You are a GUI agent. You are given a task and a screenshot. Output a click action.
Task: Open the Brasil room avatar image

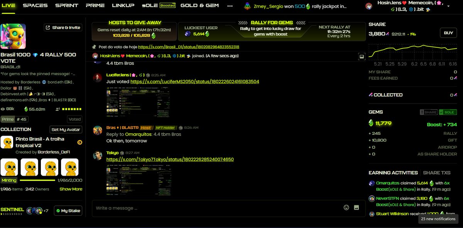coord(13,37)
